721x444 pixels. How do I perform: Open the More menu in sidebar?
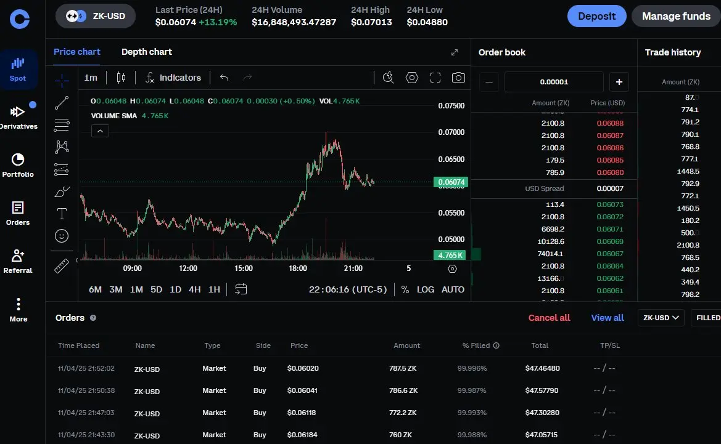coord(18,310)
